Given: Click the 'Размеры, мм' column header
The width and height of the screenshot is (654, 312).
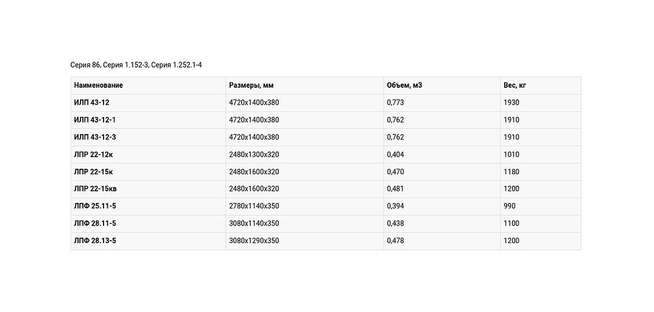Looking at the screenshot, I should coord(251,85).
